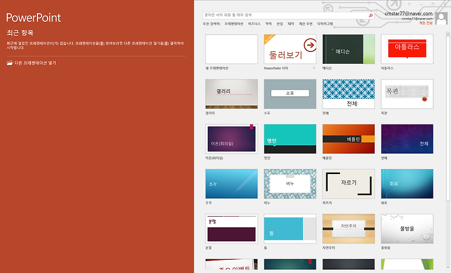Choose the 자르기 bracket template
This screenshot has width=451, height=273.
(349, 183)
